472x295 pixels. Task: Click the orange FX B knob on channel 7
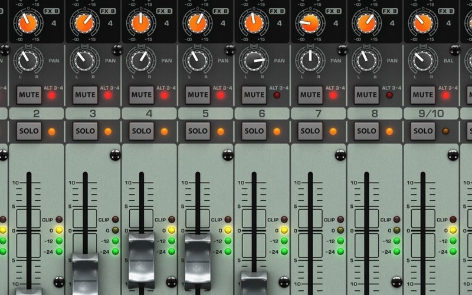pos(310,23)
